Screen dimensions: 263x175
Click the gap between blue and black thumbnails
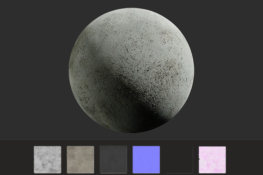163,160
